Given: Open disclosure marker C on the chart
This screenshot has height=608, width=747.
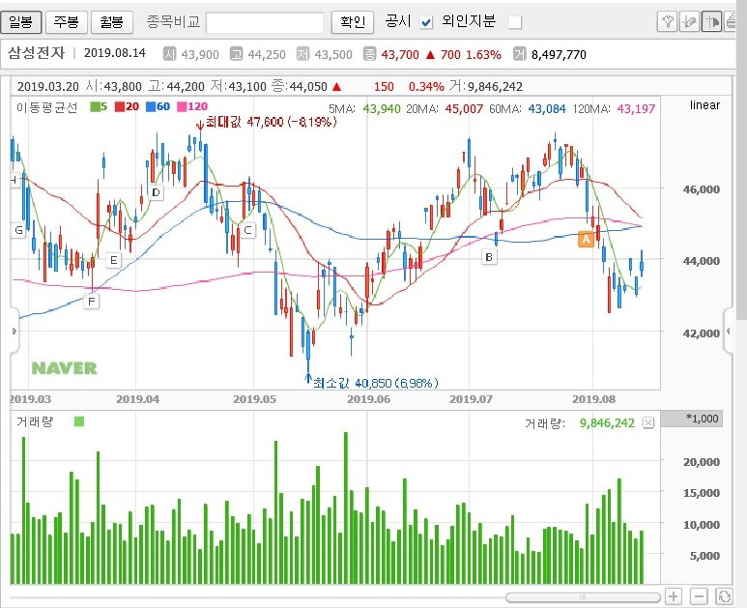Looking at the screenshot, I should coord(247,231).
